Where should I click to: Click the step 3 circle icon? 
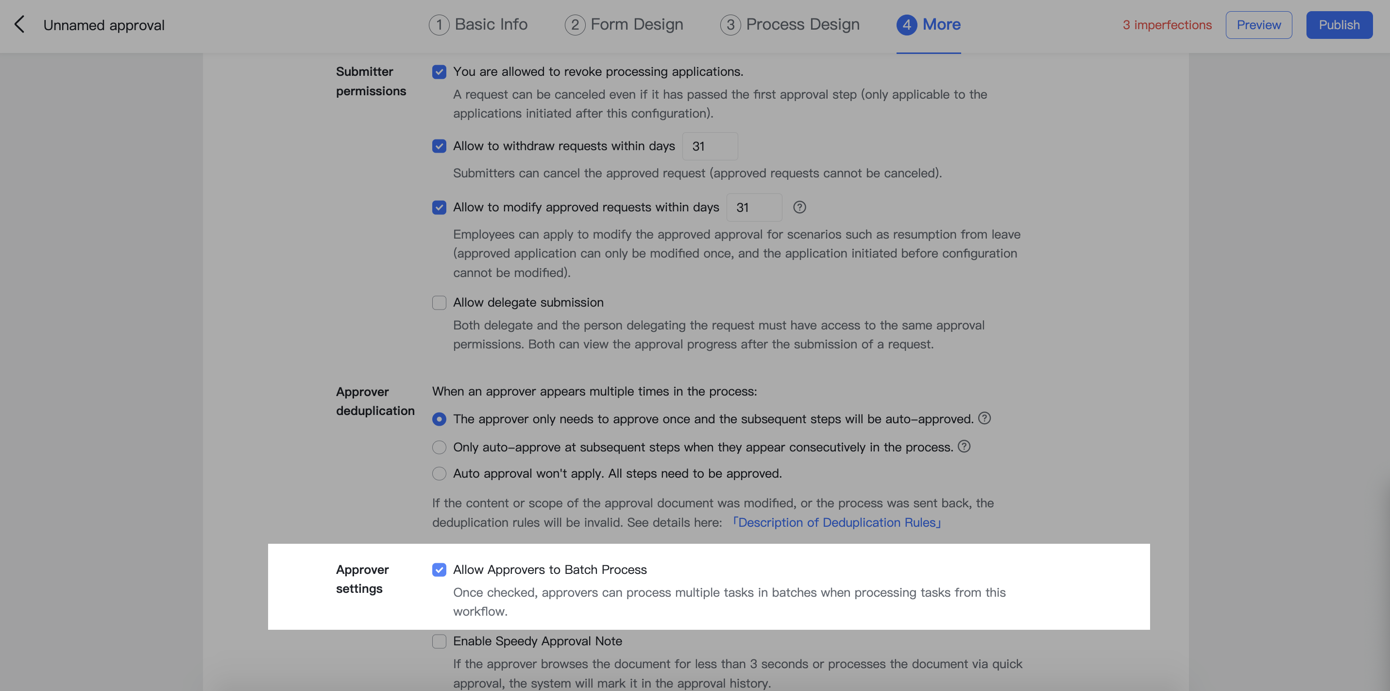[x=730, y=24]
